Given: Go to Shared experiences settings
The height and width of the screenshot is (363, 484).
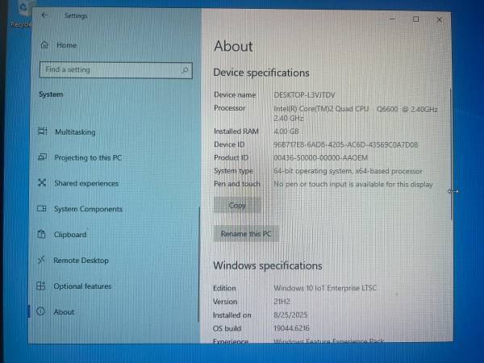Looking at the screenshot, I should [x=86, y=183].
